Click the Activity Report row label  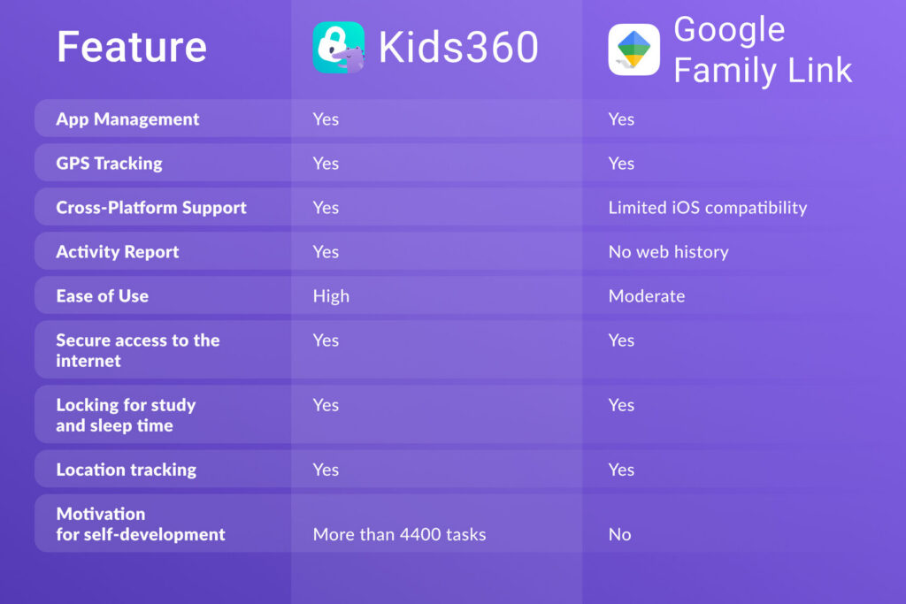click(x=118, y=252)
